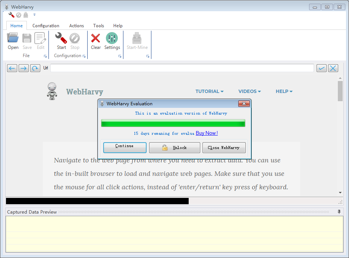Click the Captured Data Preview title
Viewport: 349px width, 258px height.
click(x=32, y=212)
